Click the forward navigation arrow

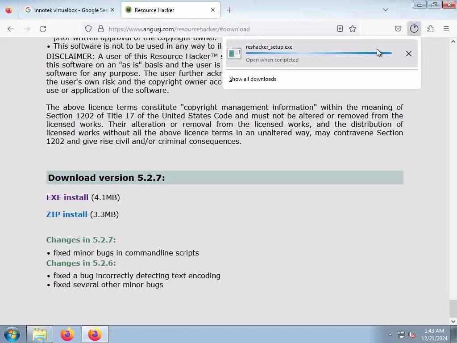coord(27,29)
